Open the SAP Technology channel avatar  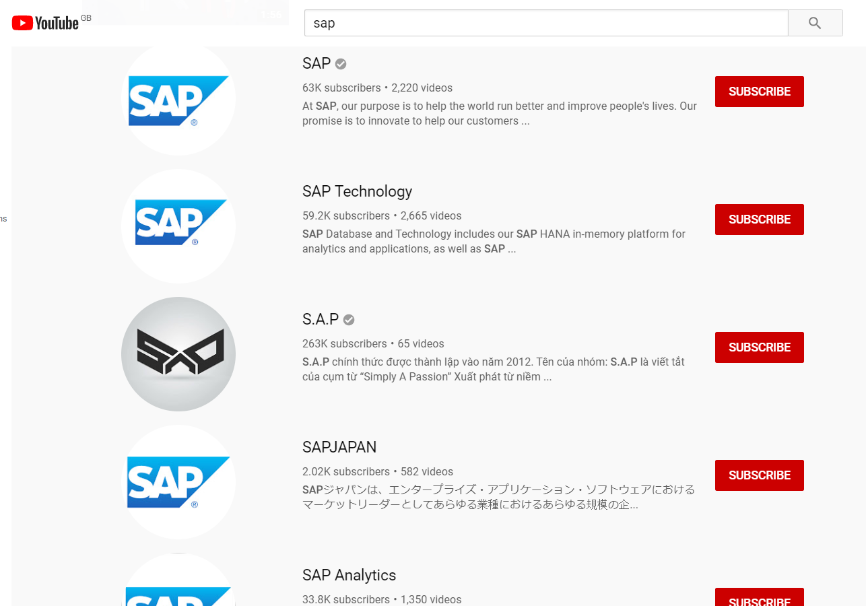click(x=178, y=226)
